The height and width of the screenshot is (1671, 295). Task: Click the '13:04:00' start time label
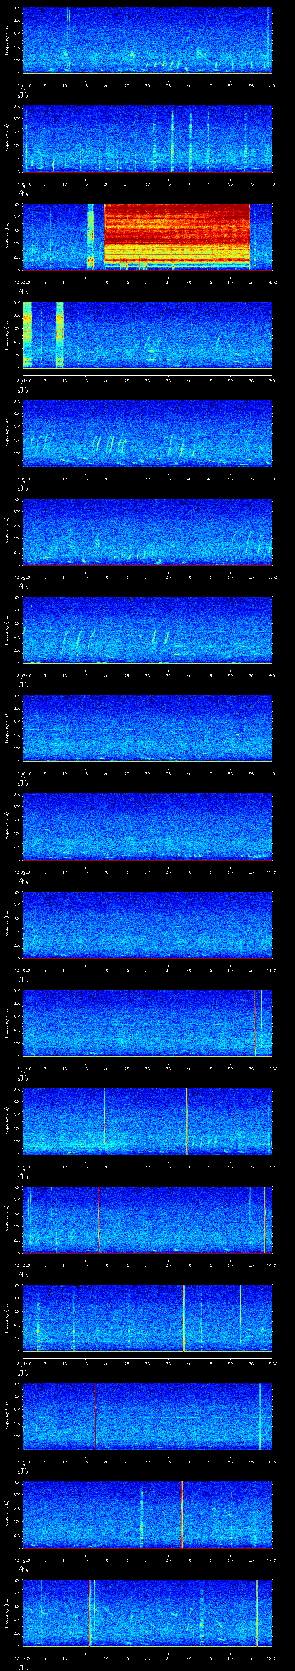[x=23, y=381]
